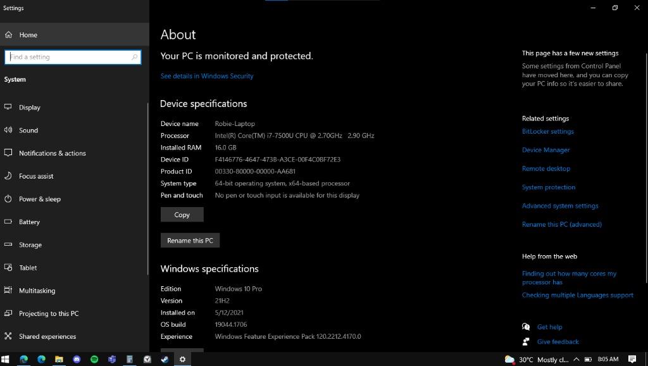Expand the system tray hidden icons
648x366 pixels.
pos(576,360)
